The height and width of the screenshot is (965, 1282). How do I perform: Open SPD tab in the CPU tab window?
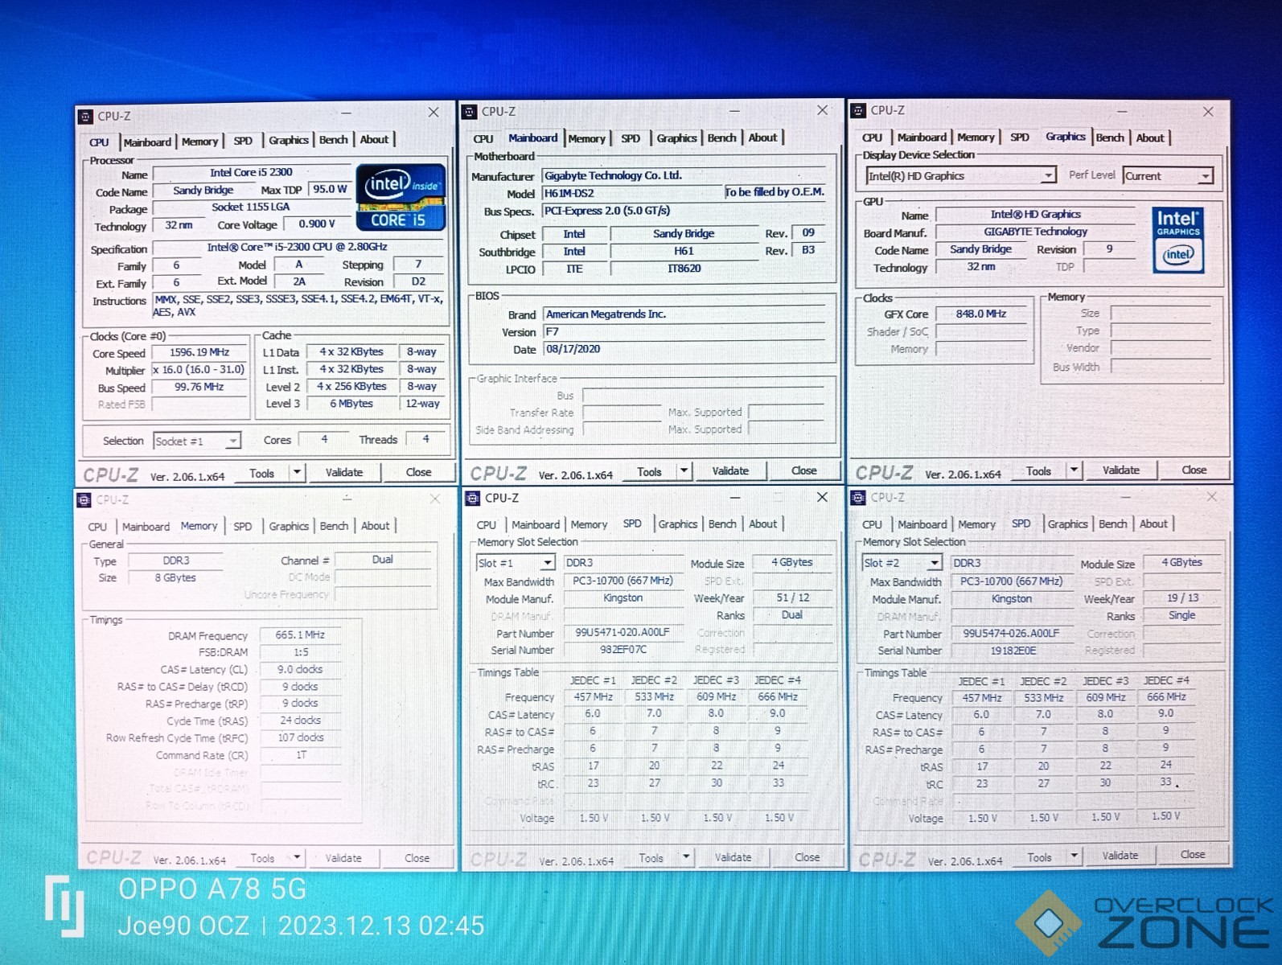point(243,141)
